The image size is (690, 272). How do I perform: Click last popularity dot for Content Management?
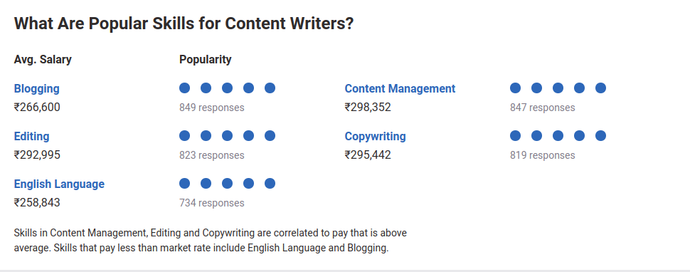(600, 88)
